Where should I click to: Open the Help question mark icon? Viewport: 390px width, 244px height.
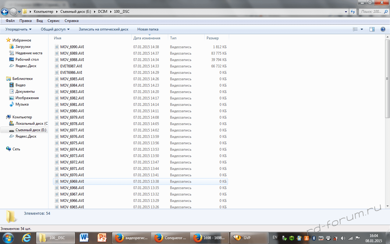click(x=383, y=29)
